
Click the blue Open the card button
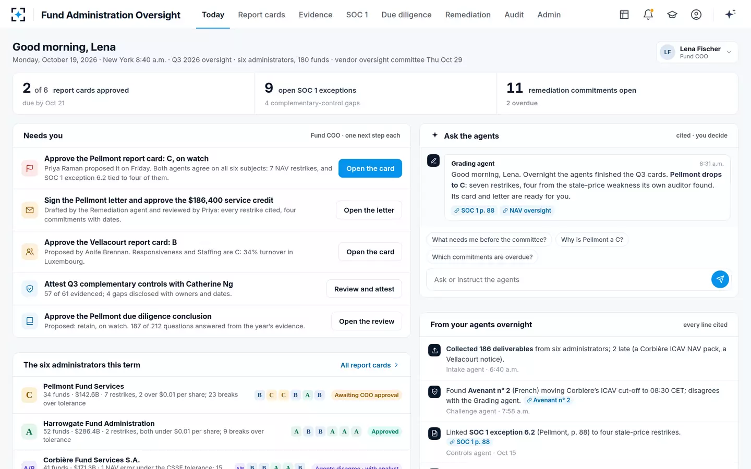point(370,168)
